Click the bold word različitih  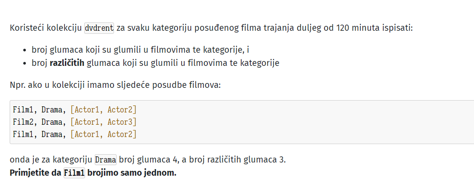[x=67, y=63]
